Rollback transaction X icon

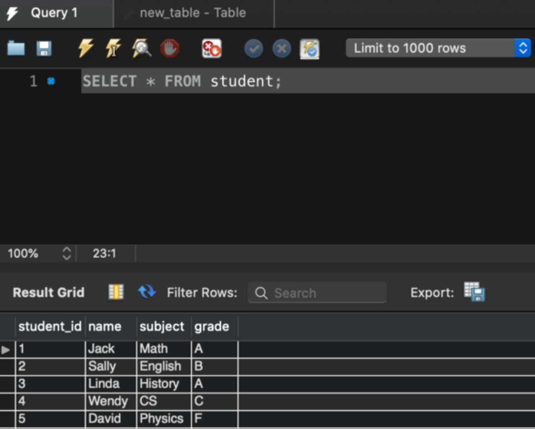pos(282,48)
